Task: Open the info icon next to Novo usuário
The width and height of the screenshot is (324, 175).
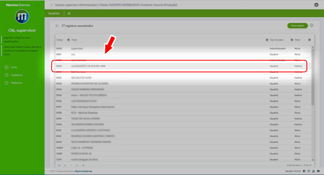Action: 312,26
